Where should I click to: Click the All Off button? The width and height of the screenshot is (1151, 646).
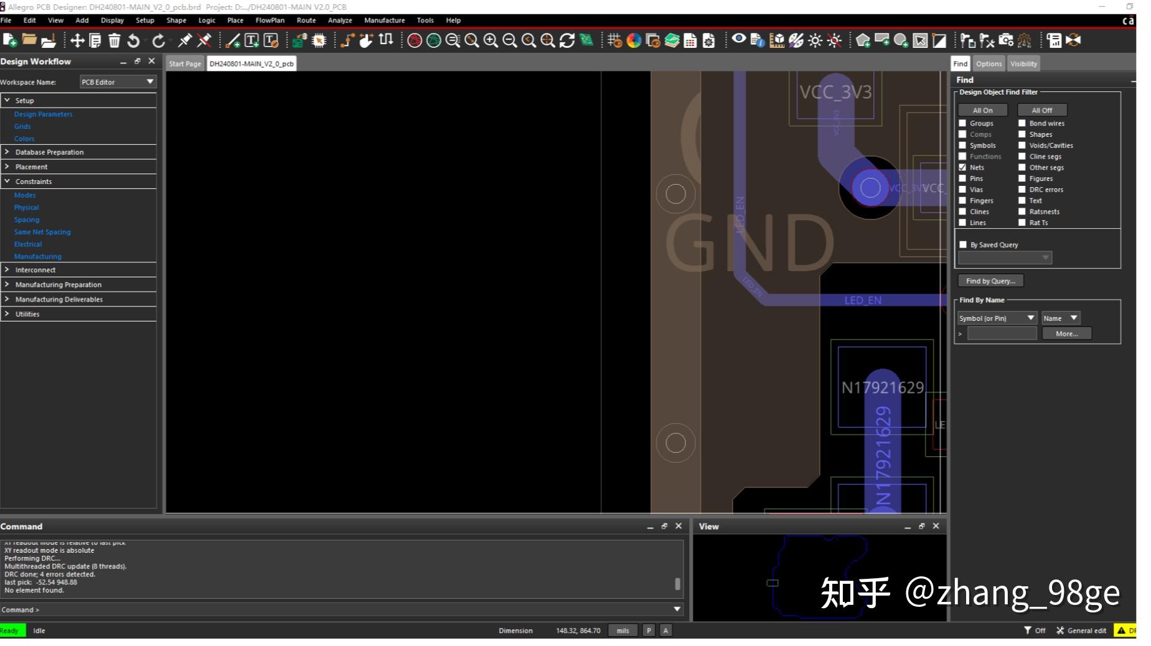click(x=1042, y=110)
